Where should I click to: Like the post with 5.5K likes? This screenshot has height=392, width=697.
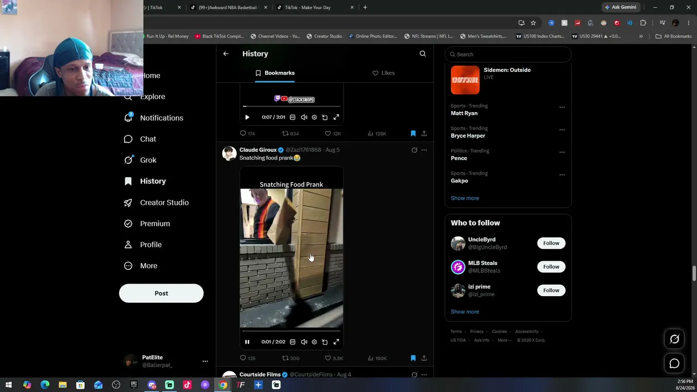(x=334, y=358)
